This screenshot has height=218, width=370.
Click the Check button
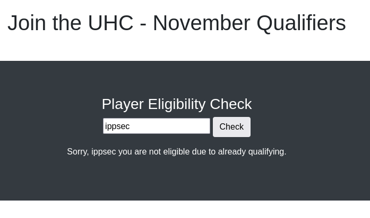(231, 127)
